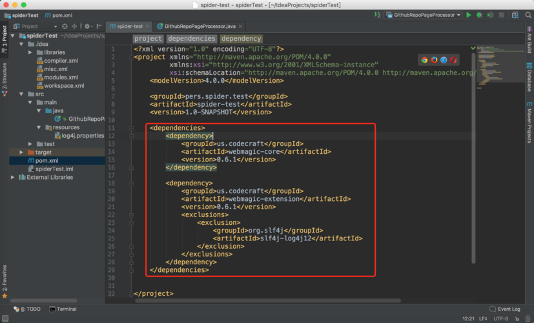Collapse the .idea folder
Image resolution: width=534 pixels, height=323 pixels.
point(21,44)
